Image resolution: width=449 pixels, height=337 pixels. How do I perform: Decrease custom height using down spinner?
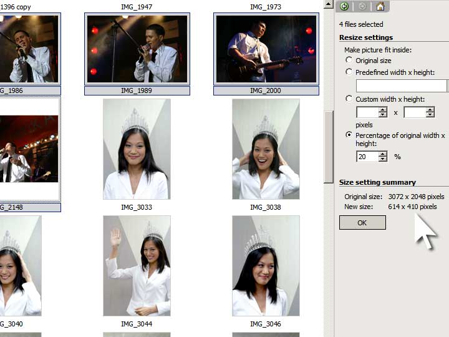[430, 115]
